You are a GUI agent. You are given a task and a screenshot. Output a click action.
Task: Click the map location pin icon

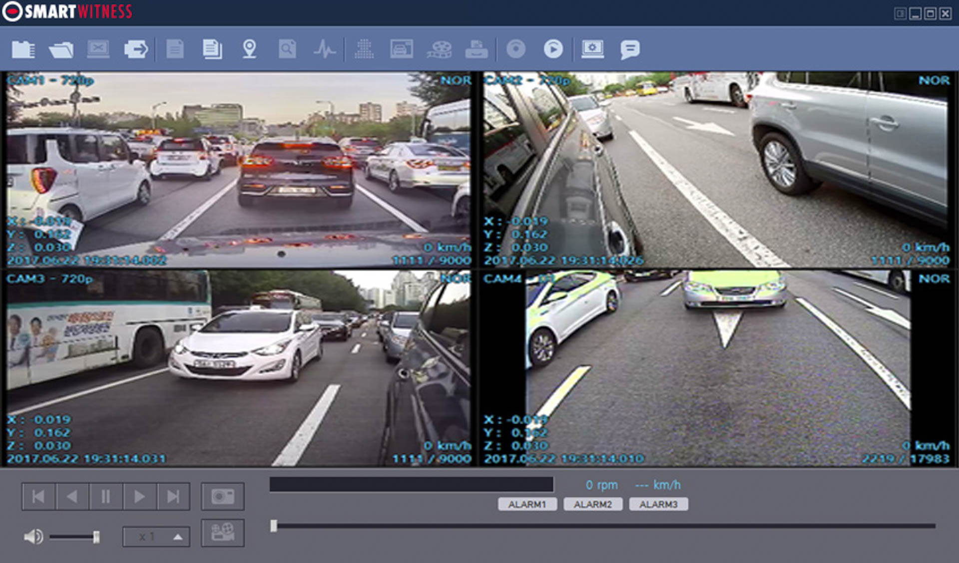(x=249, y=49)
